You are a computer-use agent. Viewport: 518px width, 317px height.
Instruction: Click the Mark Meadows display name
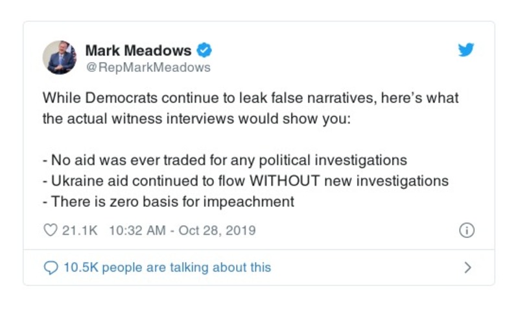tap(138, 50)
